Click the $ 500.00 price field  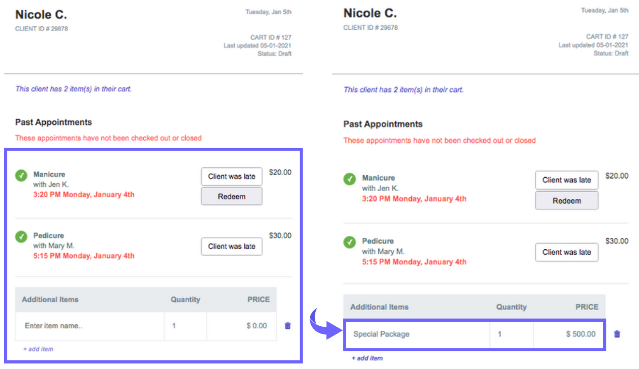click(568, 334)
